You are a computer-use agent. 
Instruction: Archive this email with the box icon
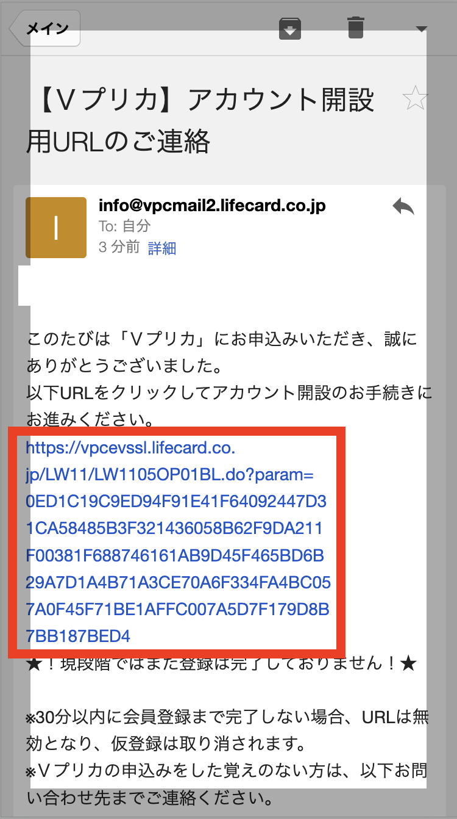click(x=290, y=28)
